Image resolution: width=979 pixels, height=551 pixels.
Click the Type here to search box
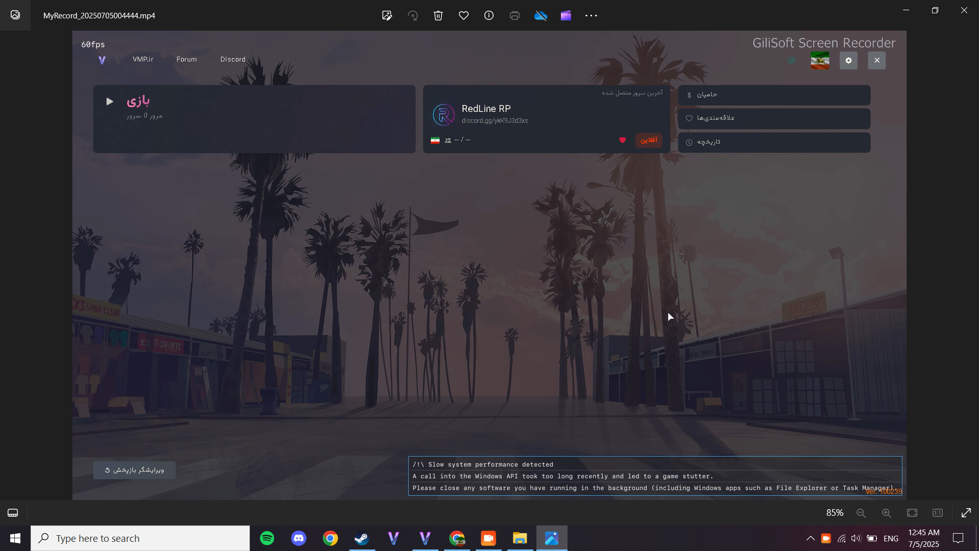pos(140,538)
